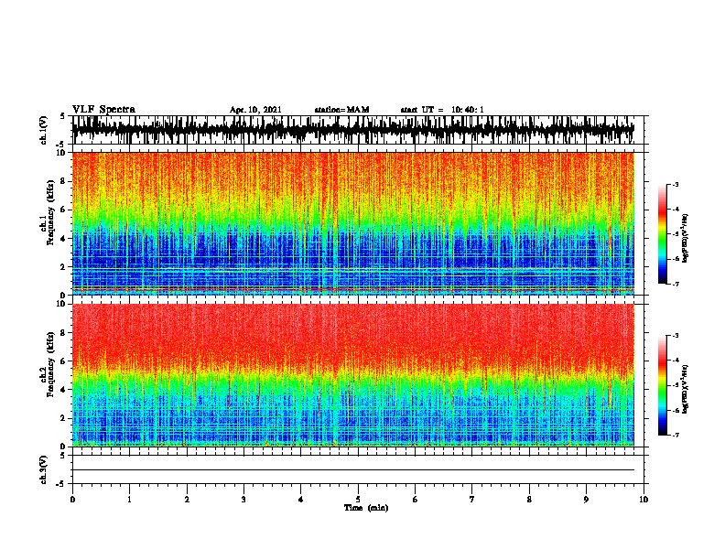Click the time axis tick labeled 0

(x=72, y=500)
